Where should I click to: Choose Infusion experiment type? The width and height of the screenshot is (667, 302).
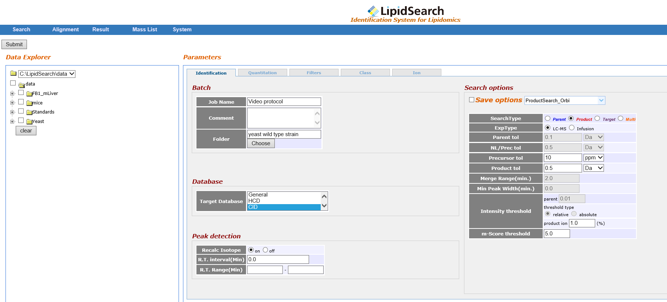coord(572,128)
